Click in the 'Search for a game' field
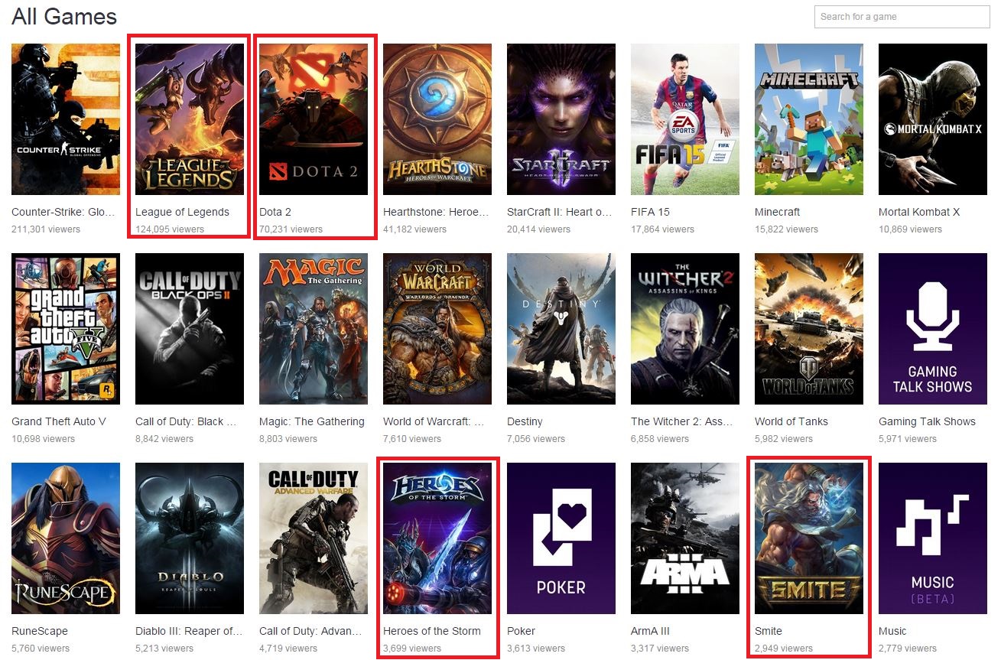This screenshot has width=1001, height=660. [x=902, y=17]
